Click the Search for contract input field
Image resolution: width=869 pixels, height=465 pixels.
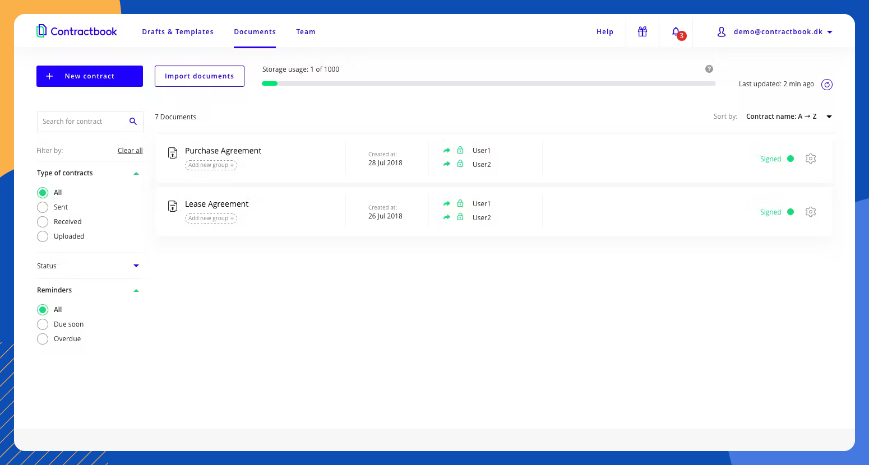tap(81, 121)
